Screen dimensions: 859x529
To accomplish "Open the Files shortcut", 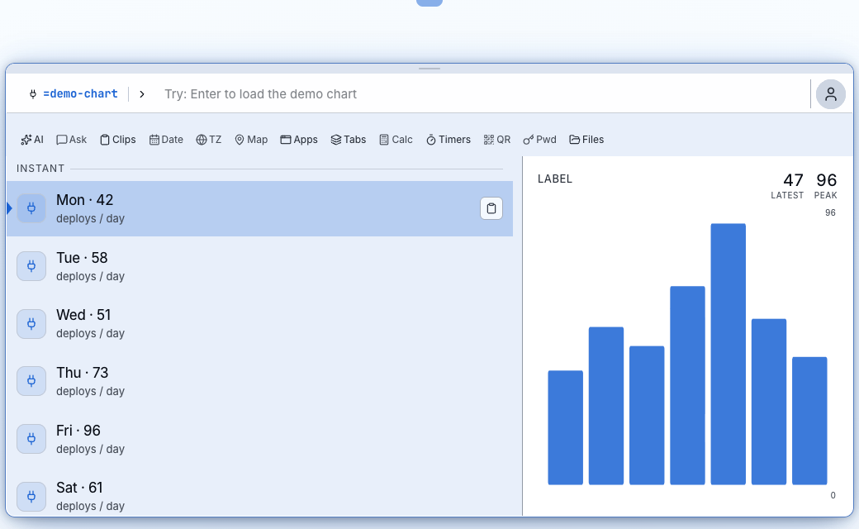I will point(586,140).
